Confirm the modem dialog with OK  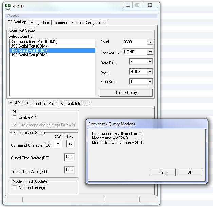tap(190, 172)
